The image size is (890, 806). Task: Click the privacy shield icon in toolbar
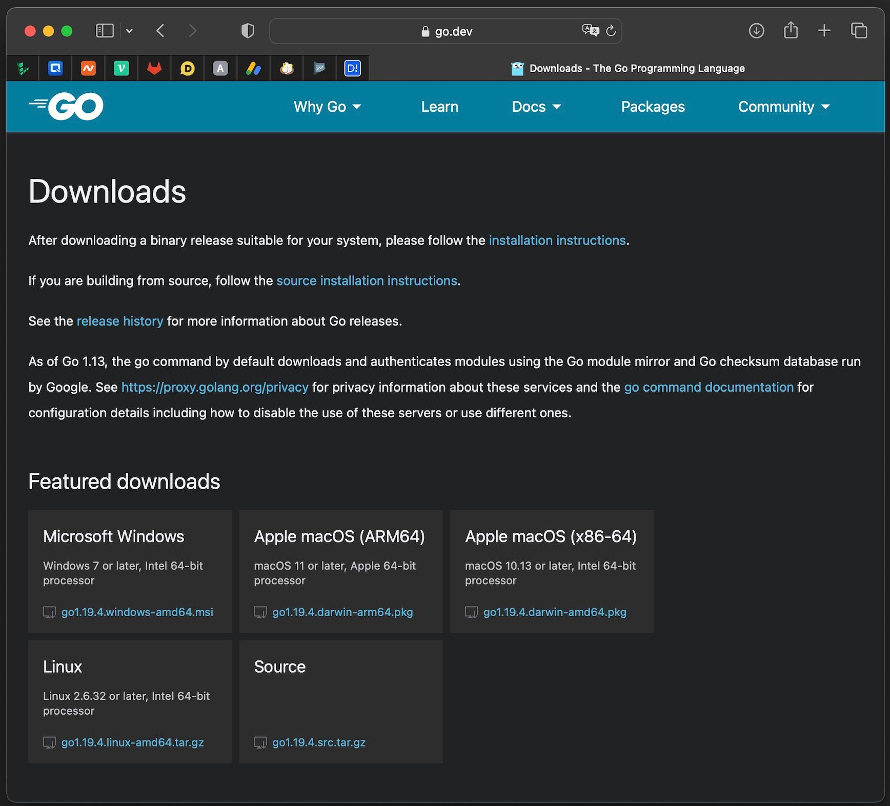coord(248,31)
